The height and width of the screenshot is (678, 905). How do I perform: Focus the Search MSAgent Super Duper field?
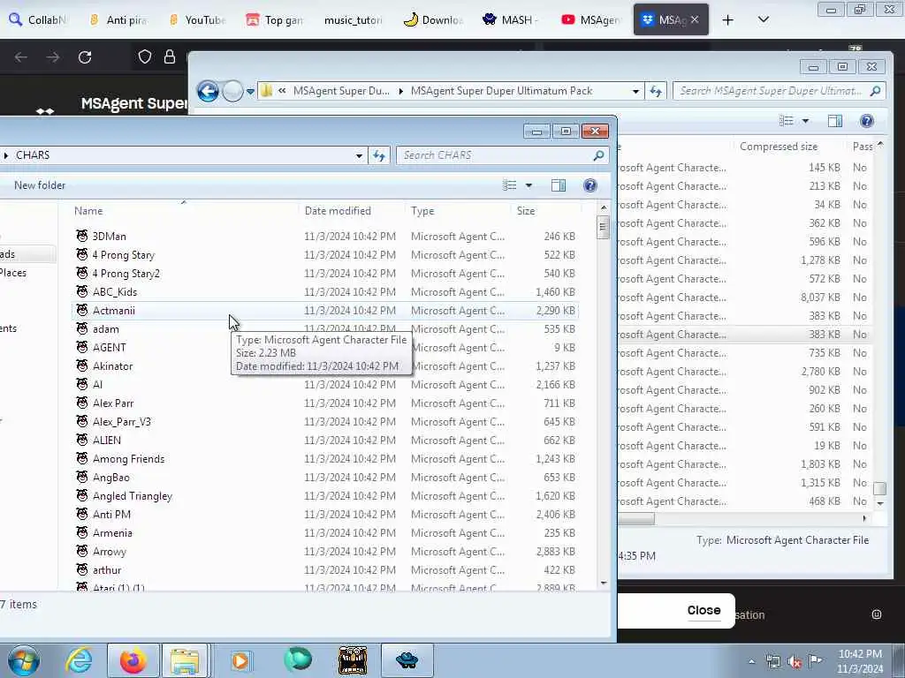tap(771, 91)
